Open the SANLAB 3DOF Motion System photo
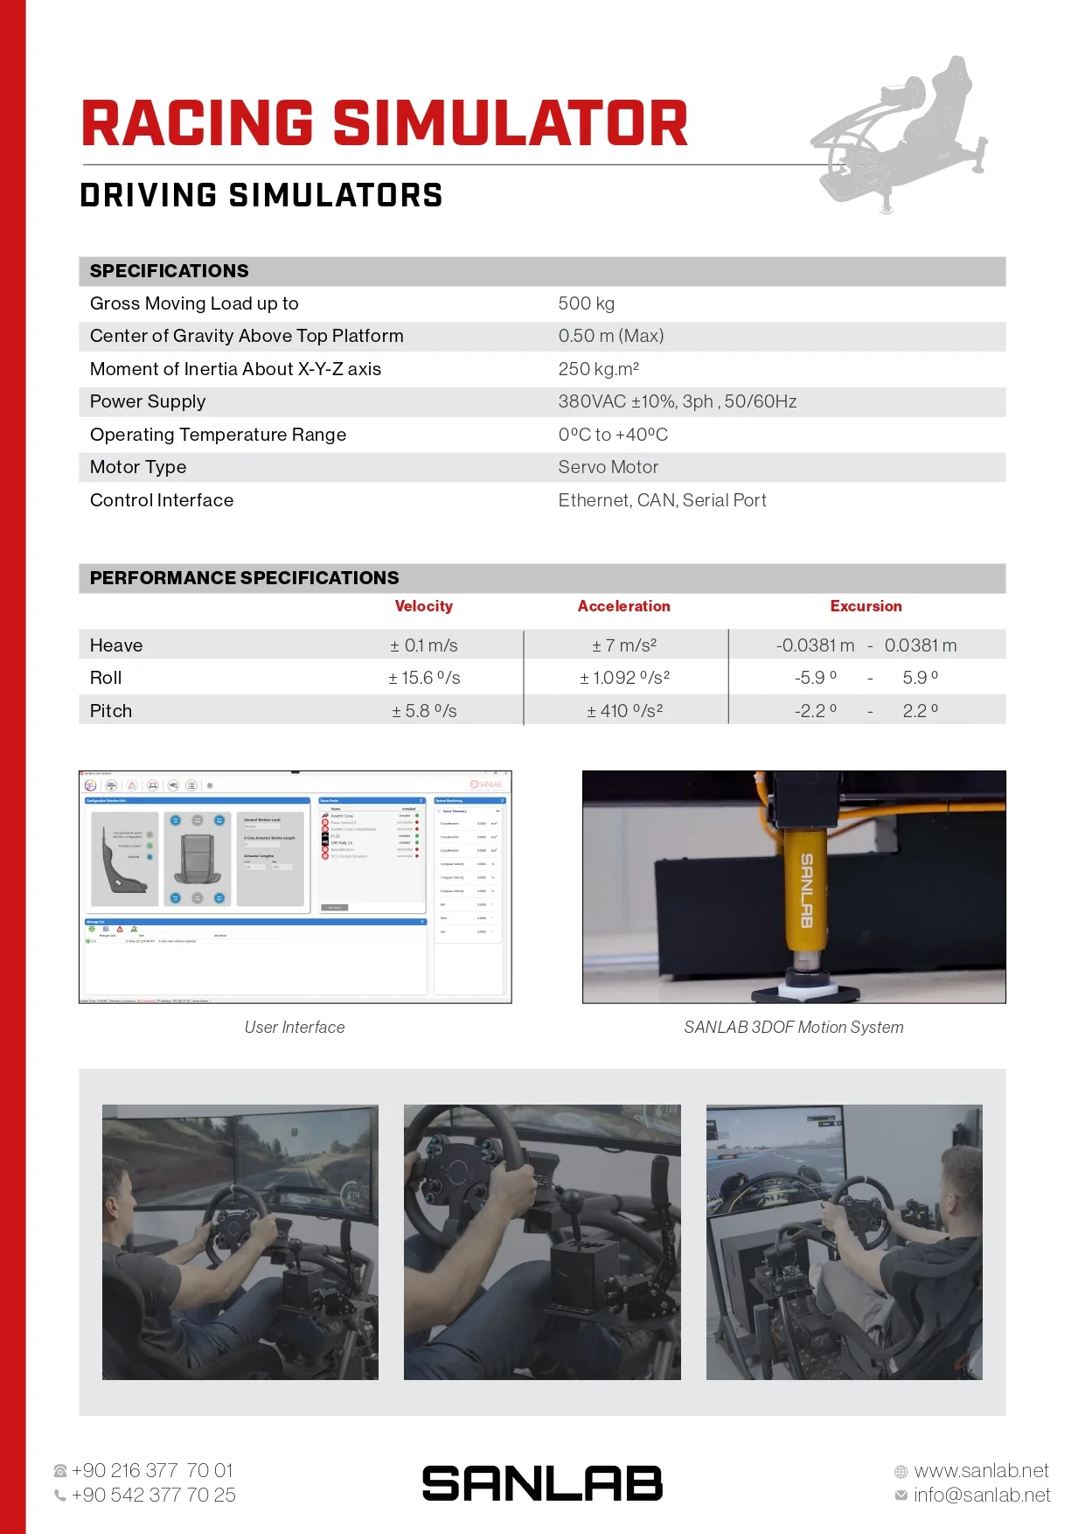 [x=794, y=887]
